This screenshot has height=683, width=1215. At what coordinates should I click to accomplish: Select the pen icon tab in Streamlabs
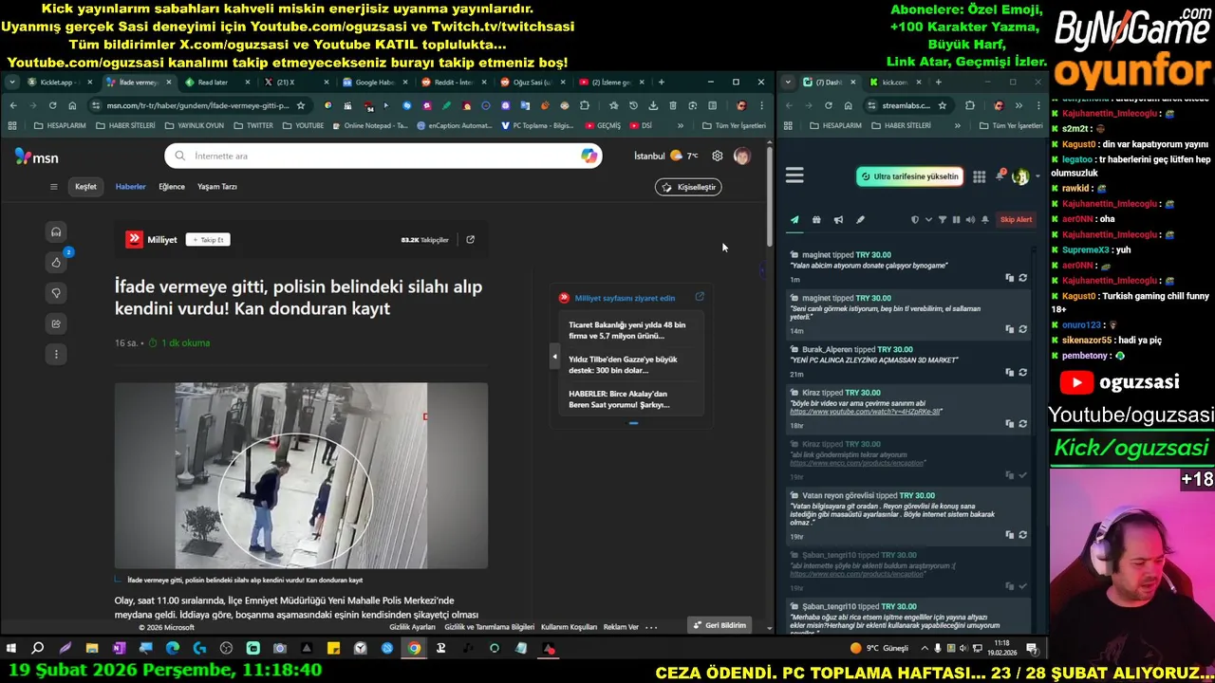tap(860, 220)
